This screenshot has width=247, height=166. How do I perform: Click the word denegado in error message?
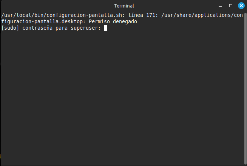tap(125, 21)
